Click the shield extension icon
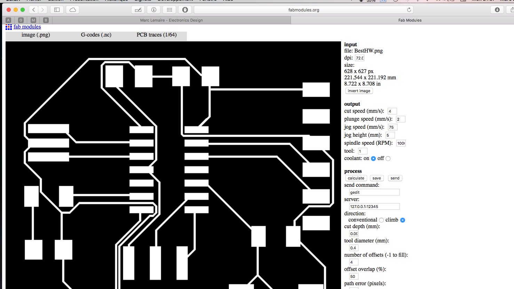 tap(185, 10)
